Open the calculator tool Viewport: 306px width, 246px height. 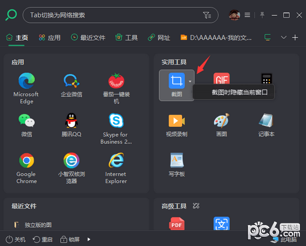pyautogui.click(x=266, y=78)
